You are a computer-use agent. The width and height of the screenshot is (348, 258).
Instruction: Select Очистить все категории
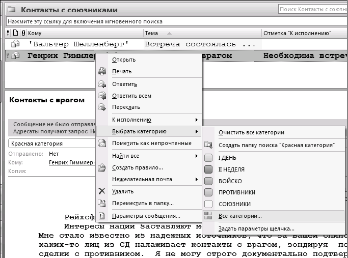[251, 133]
